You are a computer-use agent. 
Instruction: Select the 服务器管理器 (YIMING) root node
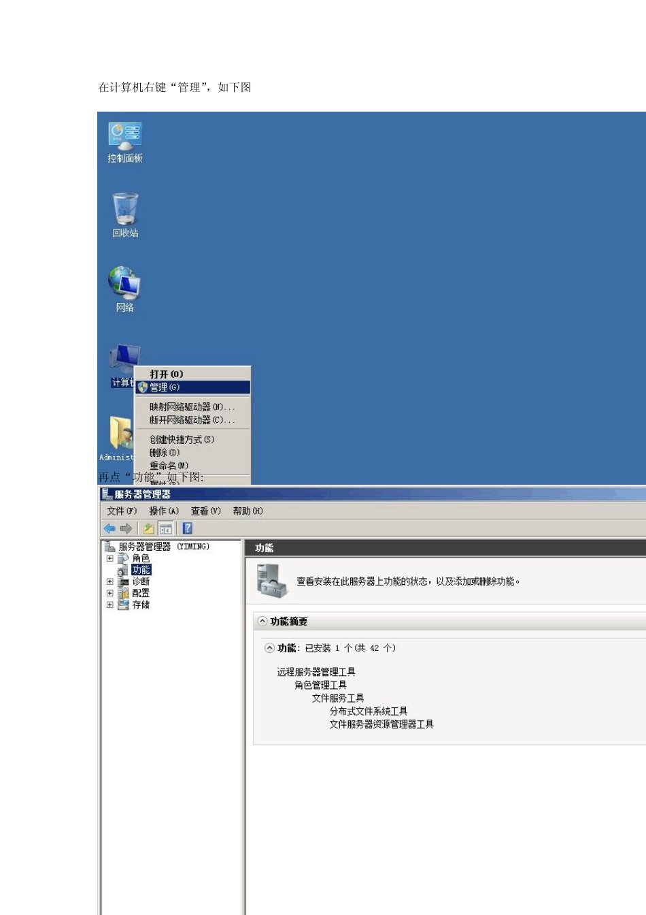[164, 547]
